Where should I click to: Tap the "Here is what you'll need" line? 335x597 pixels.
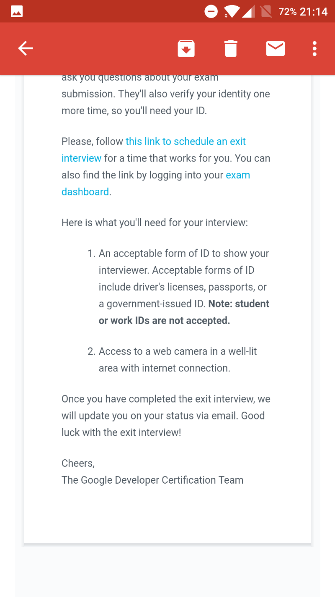coord(155,223)
